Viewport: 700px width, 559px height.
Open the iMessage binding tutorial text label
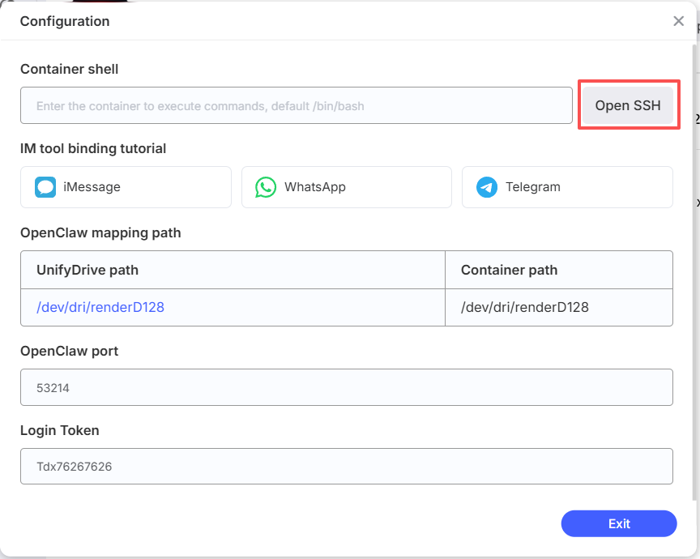coord(92,187)
